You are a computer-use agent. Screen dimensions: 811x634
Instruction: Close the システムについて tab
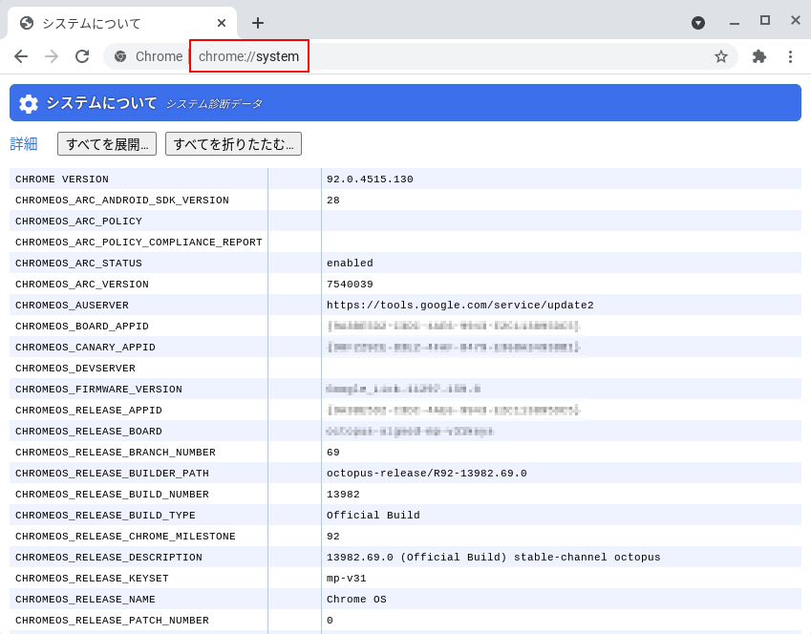[x=222, y=23]
